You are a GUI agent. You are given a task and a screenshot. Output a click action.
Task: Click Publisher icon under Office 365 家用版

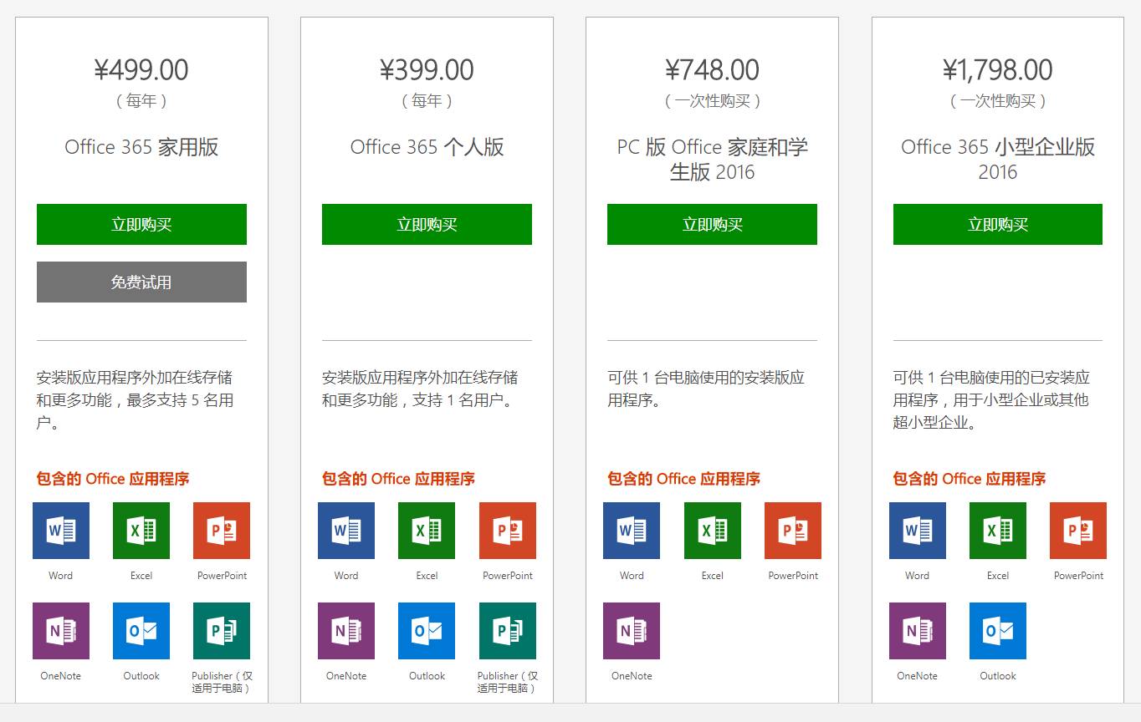[222, 631]
